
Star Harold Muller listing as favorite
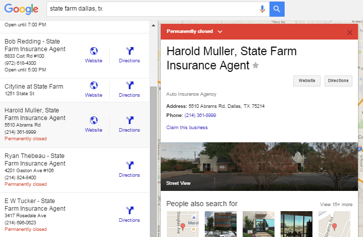pyautogui.click(x=255, y=65)
